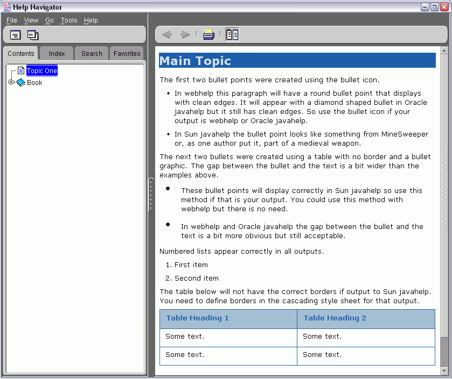Print the topic with the printer icon
The image size is (452, 379).
point(208,35)
